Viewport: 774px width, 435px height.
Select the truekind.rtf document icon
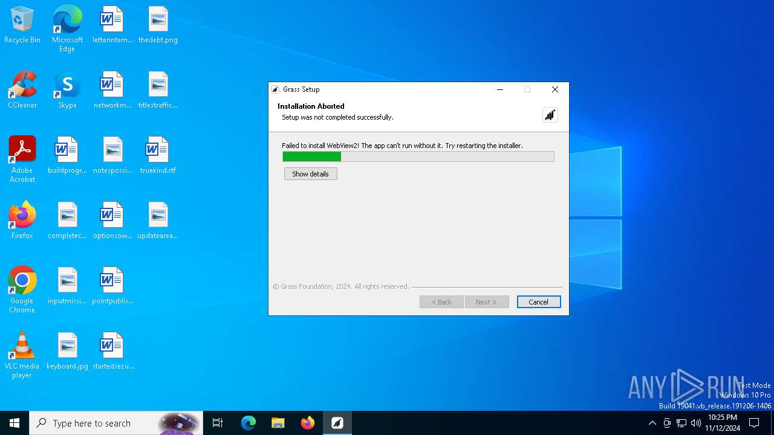tap(158, 156)
